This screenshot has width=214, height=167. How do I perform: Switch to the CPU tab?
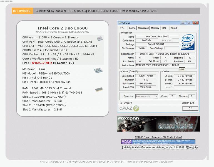122,28
